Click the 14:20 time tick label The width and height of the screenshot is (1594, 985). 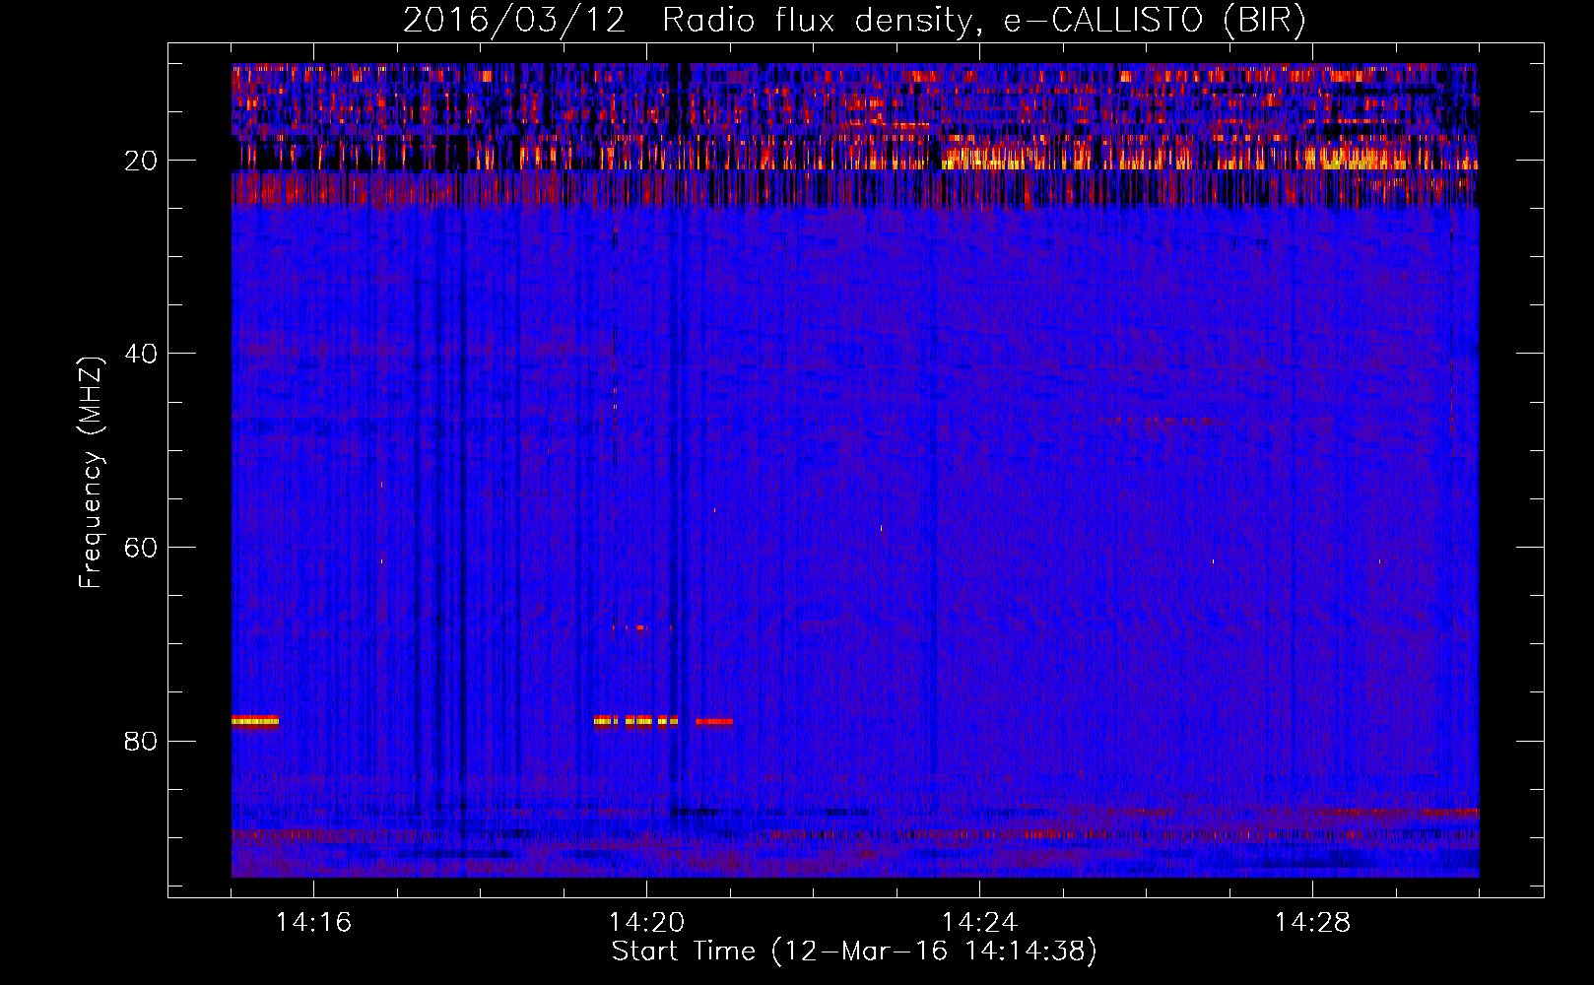646,923
